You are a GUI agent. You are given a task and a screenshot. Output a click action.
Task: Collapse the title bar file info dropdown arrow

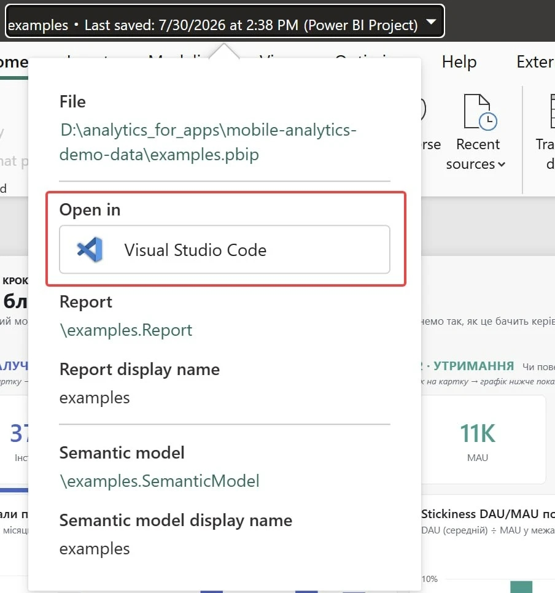[430, 21]
